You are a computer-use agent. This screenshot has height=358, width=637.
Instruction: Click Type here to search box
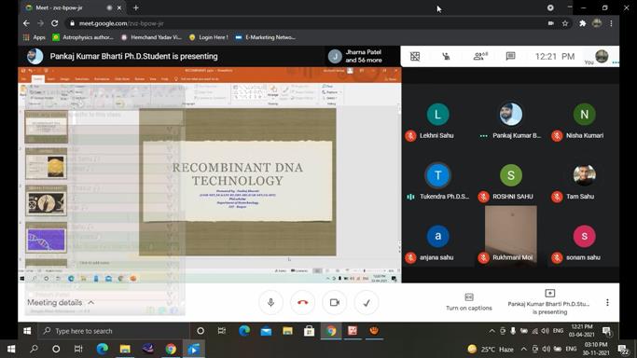click(x=114, y=331)
